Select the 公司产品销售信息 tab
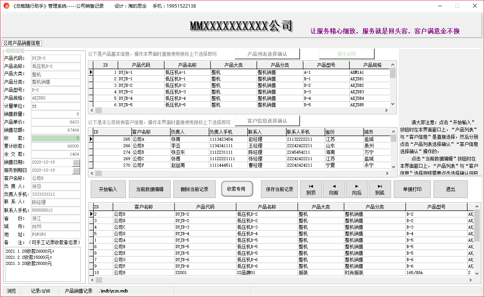 [x=22, y=43]
